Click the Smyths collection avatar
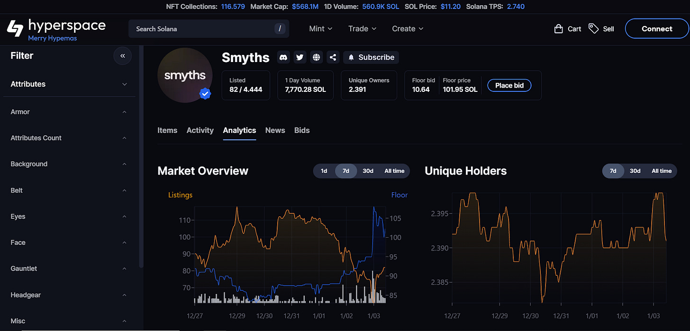Viewport: 690px width, 331px height. pyautogui.click(x=185, y=75)
